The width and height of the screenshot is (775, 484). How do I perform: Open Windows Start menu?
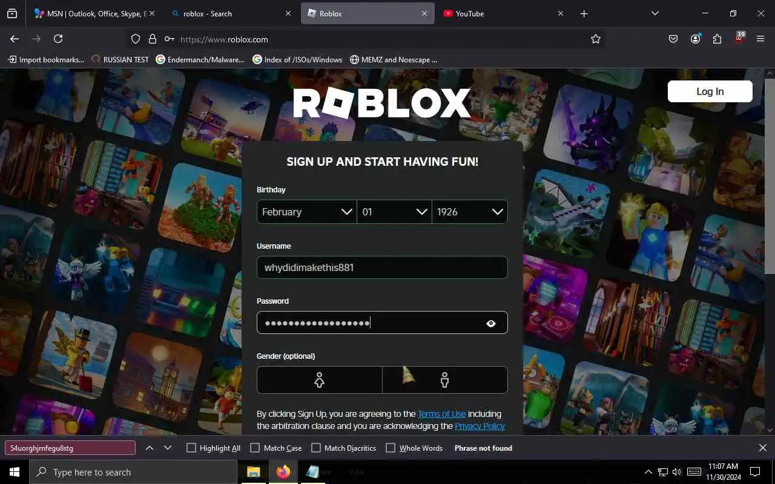[15, 472]
